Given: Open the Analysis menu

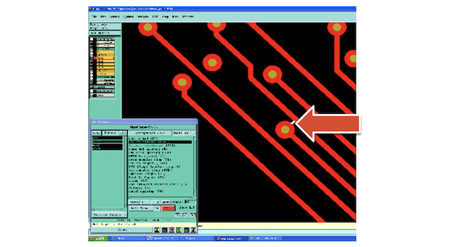Looking at the screenshot, I should (142, 17).
